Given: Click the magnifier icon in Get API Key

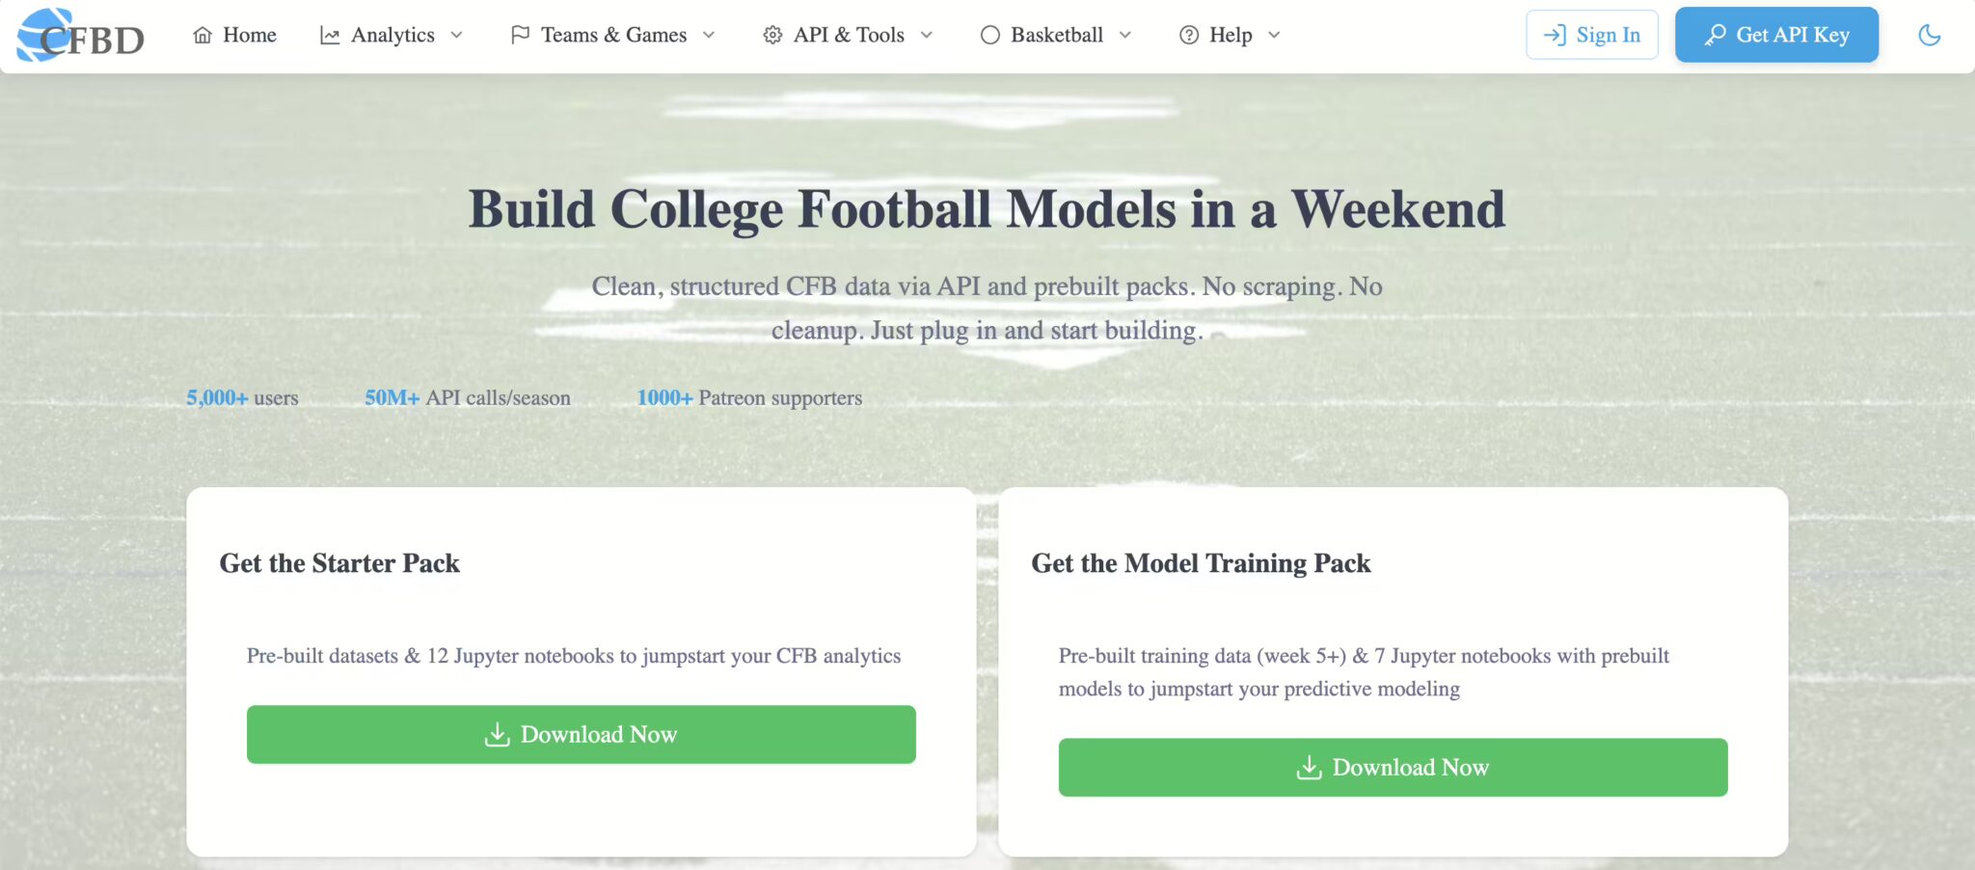Looking at the screenshot, I should point(1715,35).
